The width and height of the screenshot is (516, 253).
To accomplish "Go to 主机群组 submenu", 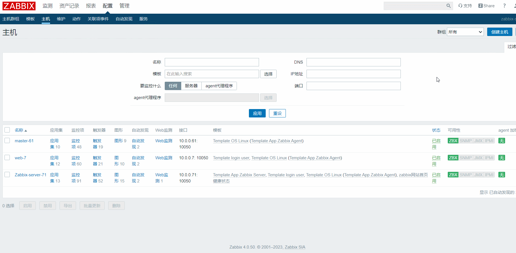I will click(x=11, y=19).
